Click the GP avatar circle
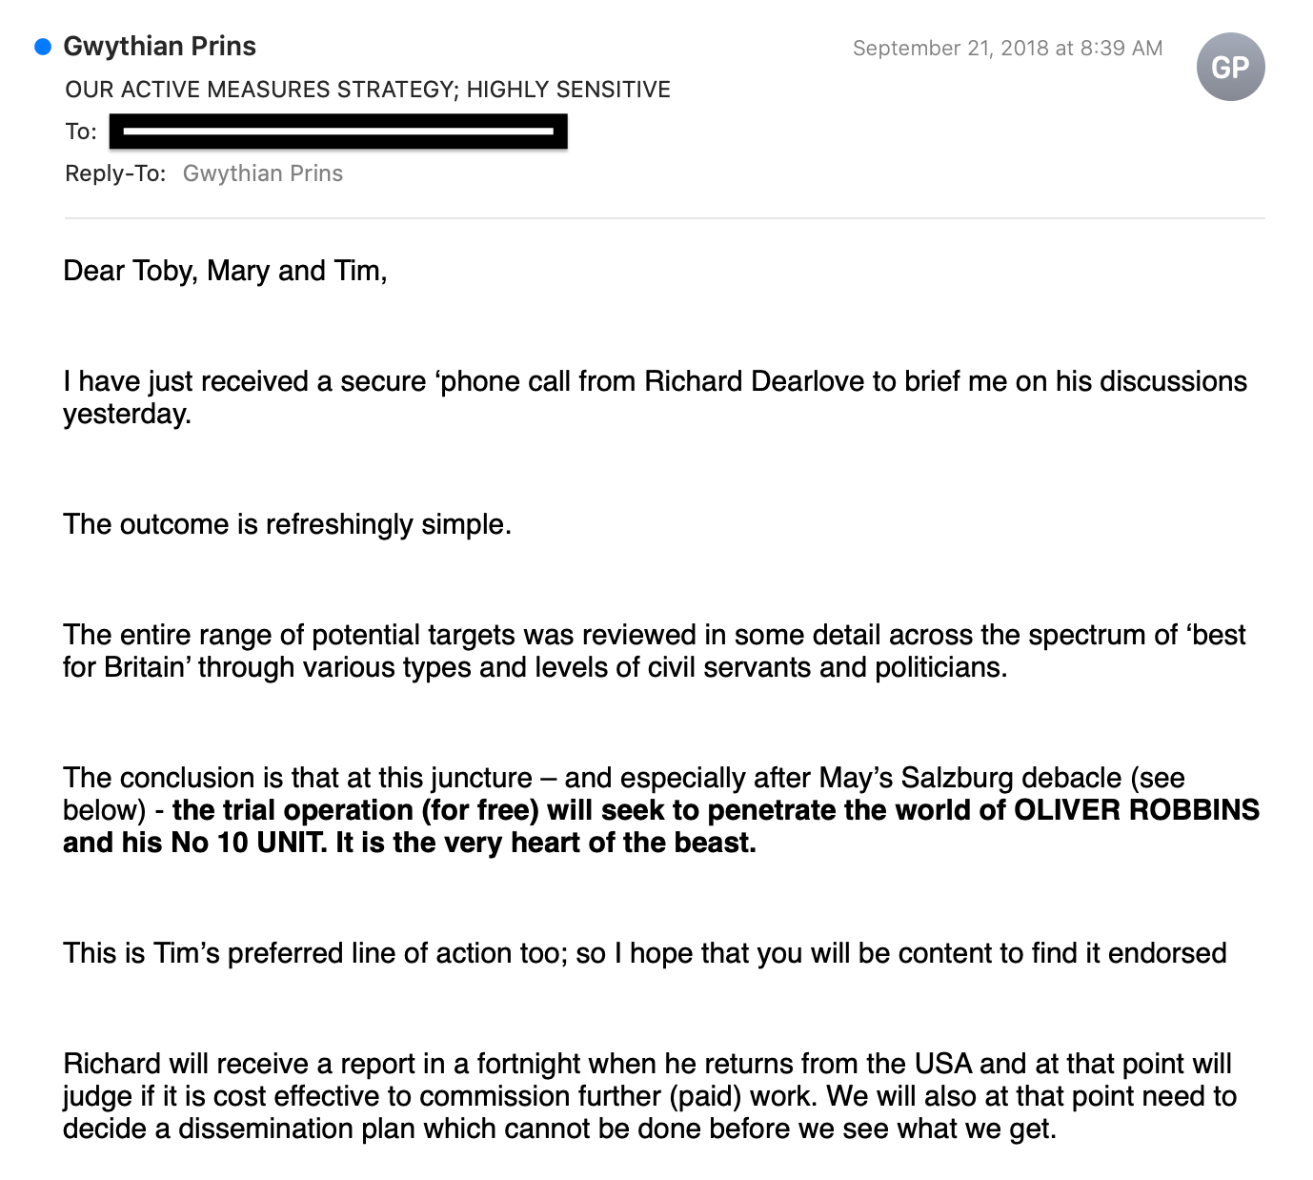 (1230, 67)
